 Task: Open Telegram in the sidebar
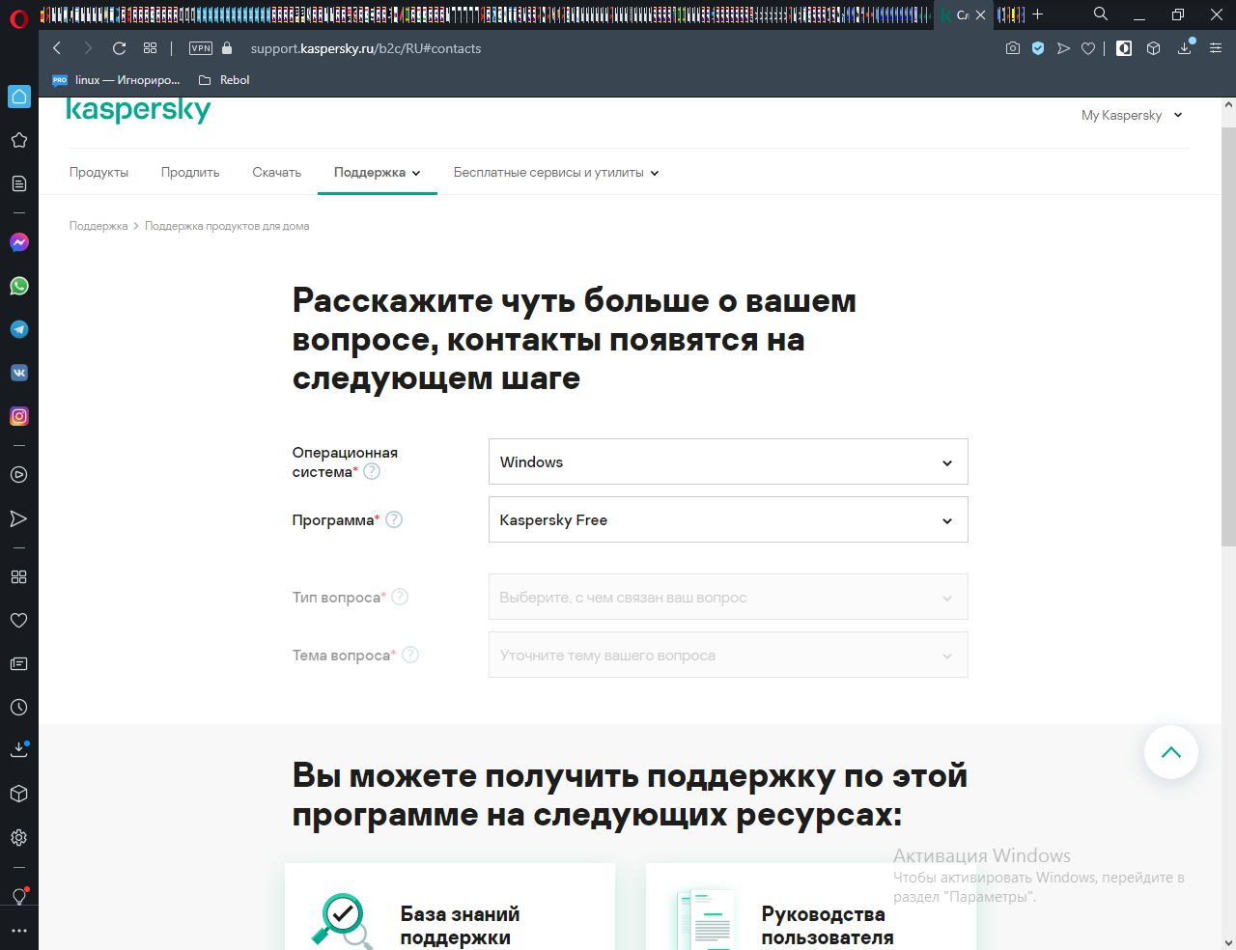[19, 329]
